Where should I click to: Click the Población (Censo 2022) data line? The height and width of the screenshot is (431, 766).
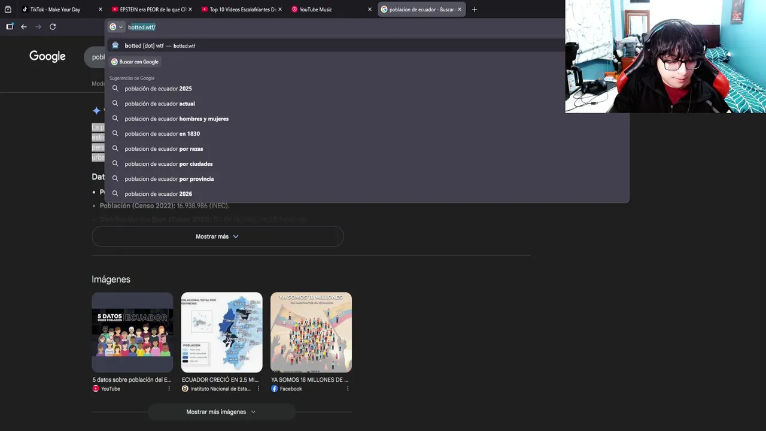point(164,206)
